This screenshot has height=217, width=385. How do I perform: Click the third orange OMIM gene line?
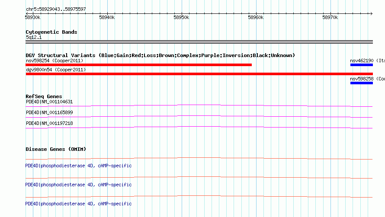(199, 196)
